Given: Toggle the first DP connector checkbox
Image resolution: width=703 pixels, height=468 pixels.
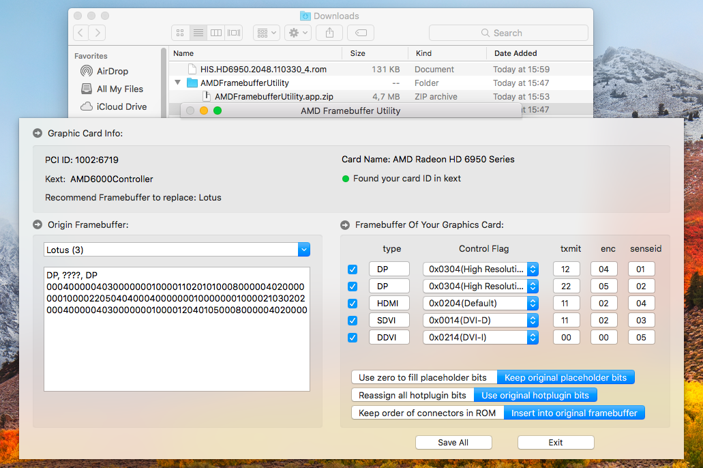Looking at the screenshot, I should (x=353, y=269).
